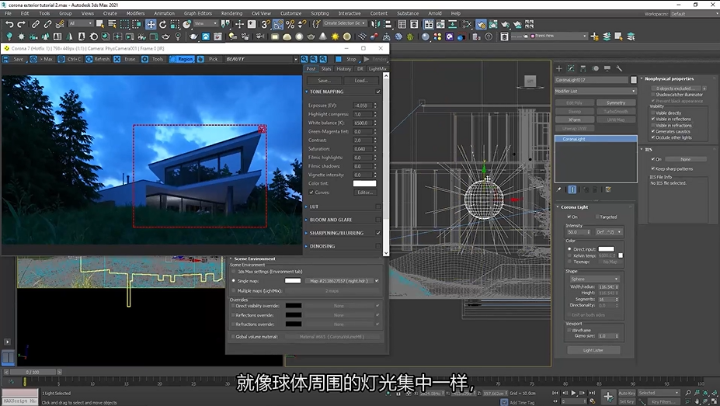
Task: Disable the Tone Mapping checkbox
Action: (x=378, y=92)
